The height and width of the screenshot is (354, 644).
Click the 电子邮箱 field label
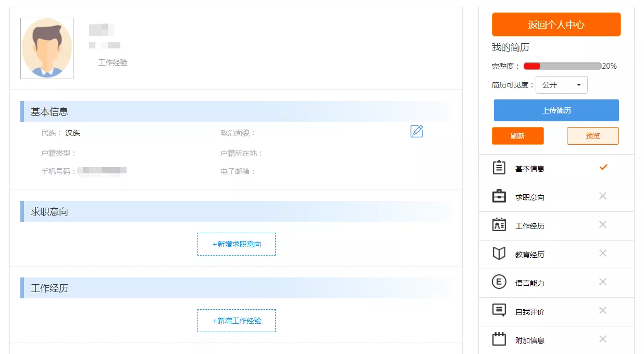pyautogui.click(x=238, y=171)
